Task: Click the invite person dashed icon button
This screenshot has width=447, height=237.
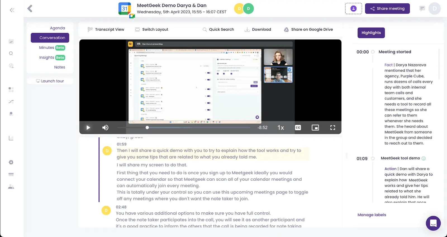Action: click(353, 9)
